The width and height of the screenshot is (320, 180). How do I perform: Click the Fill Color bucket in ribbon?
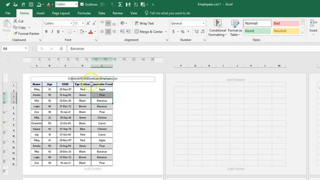tap(81, 31)
